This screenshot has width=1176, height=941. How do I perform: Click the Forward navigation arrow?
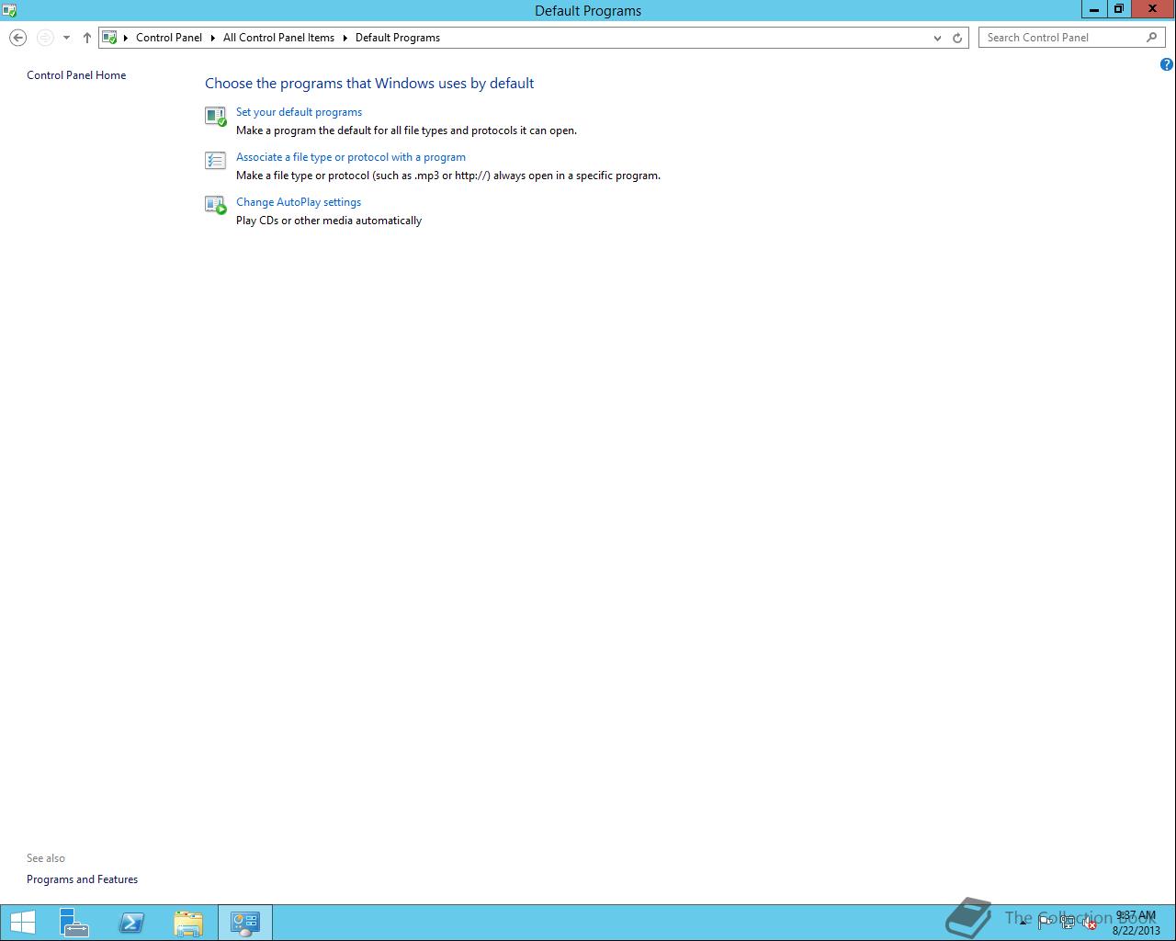tap(45, 38)
